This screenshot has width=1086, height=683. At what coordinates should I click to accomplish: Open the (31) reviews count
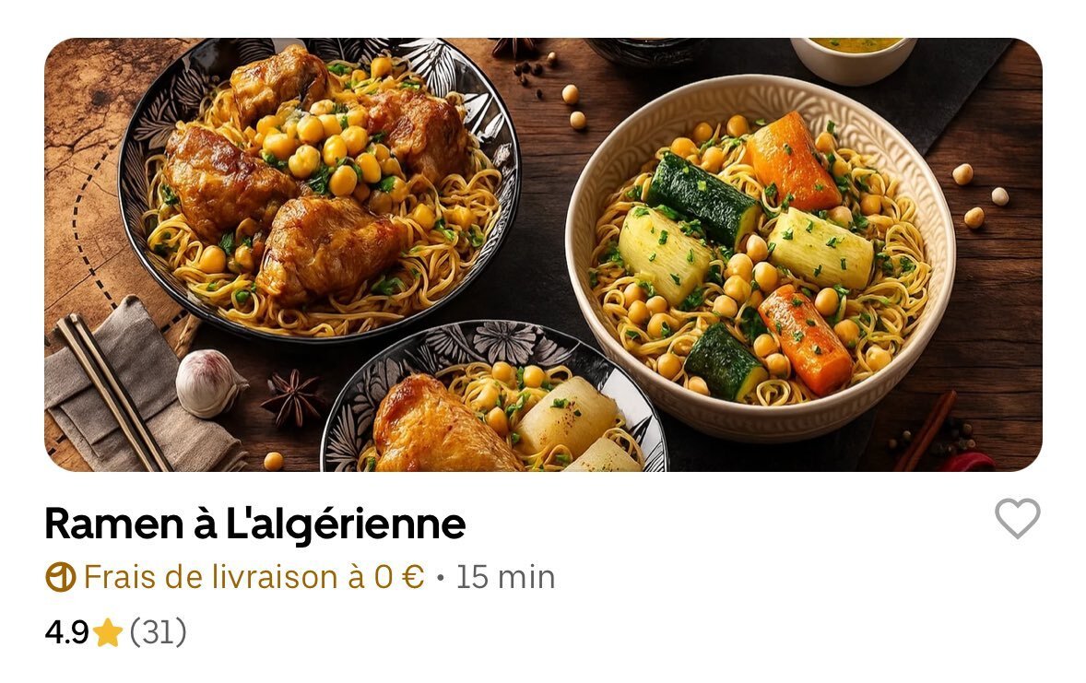(158, 631)
